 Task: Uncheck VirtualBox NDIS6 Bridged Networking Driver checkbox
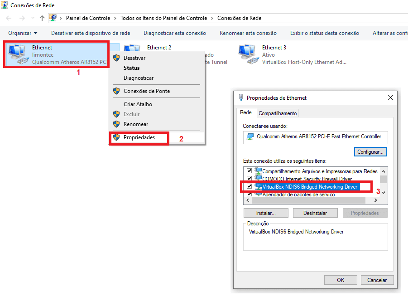[249, 186]
